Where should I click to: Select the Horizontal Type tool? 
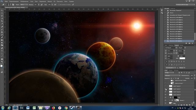(2, 51)
